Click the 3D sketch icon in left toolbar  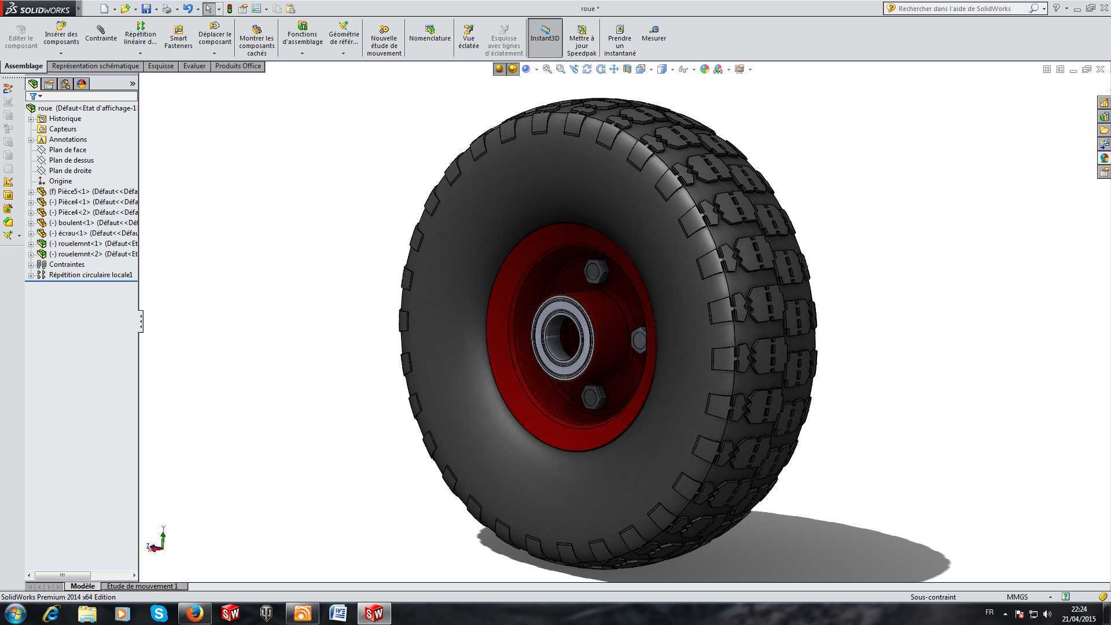(8, 89)
